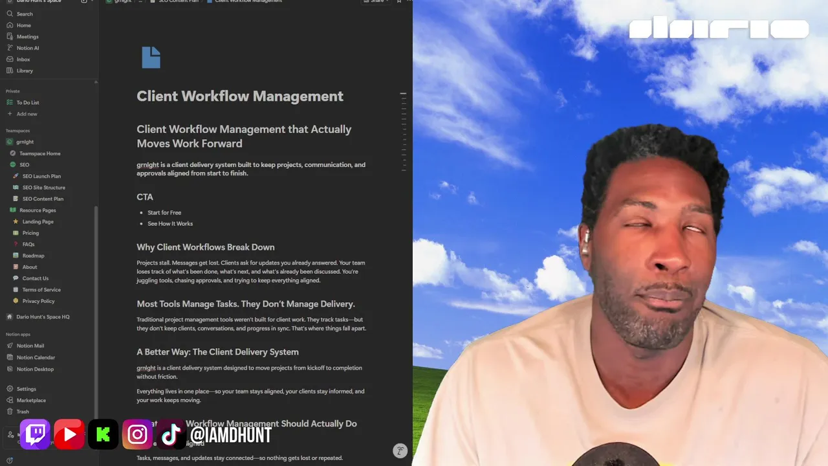This screenshot has width=828, height=466.
Task: Open the Roadmap page
Action: point(33,256)
